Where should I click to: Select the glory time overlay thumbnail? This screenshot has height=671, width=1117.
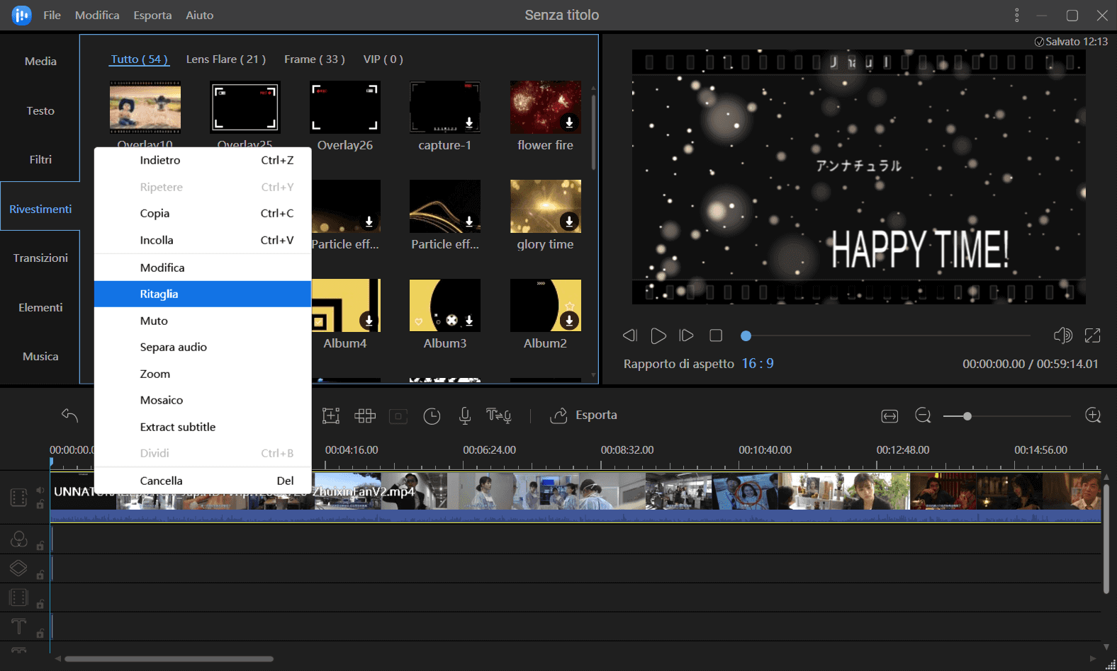(545, 207)
